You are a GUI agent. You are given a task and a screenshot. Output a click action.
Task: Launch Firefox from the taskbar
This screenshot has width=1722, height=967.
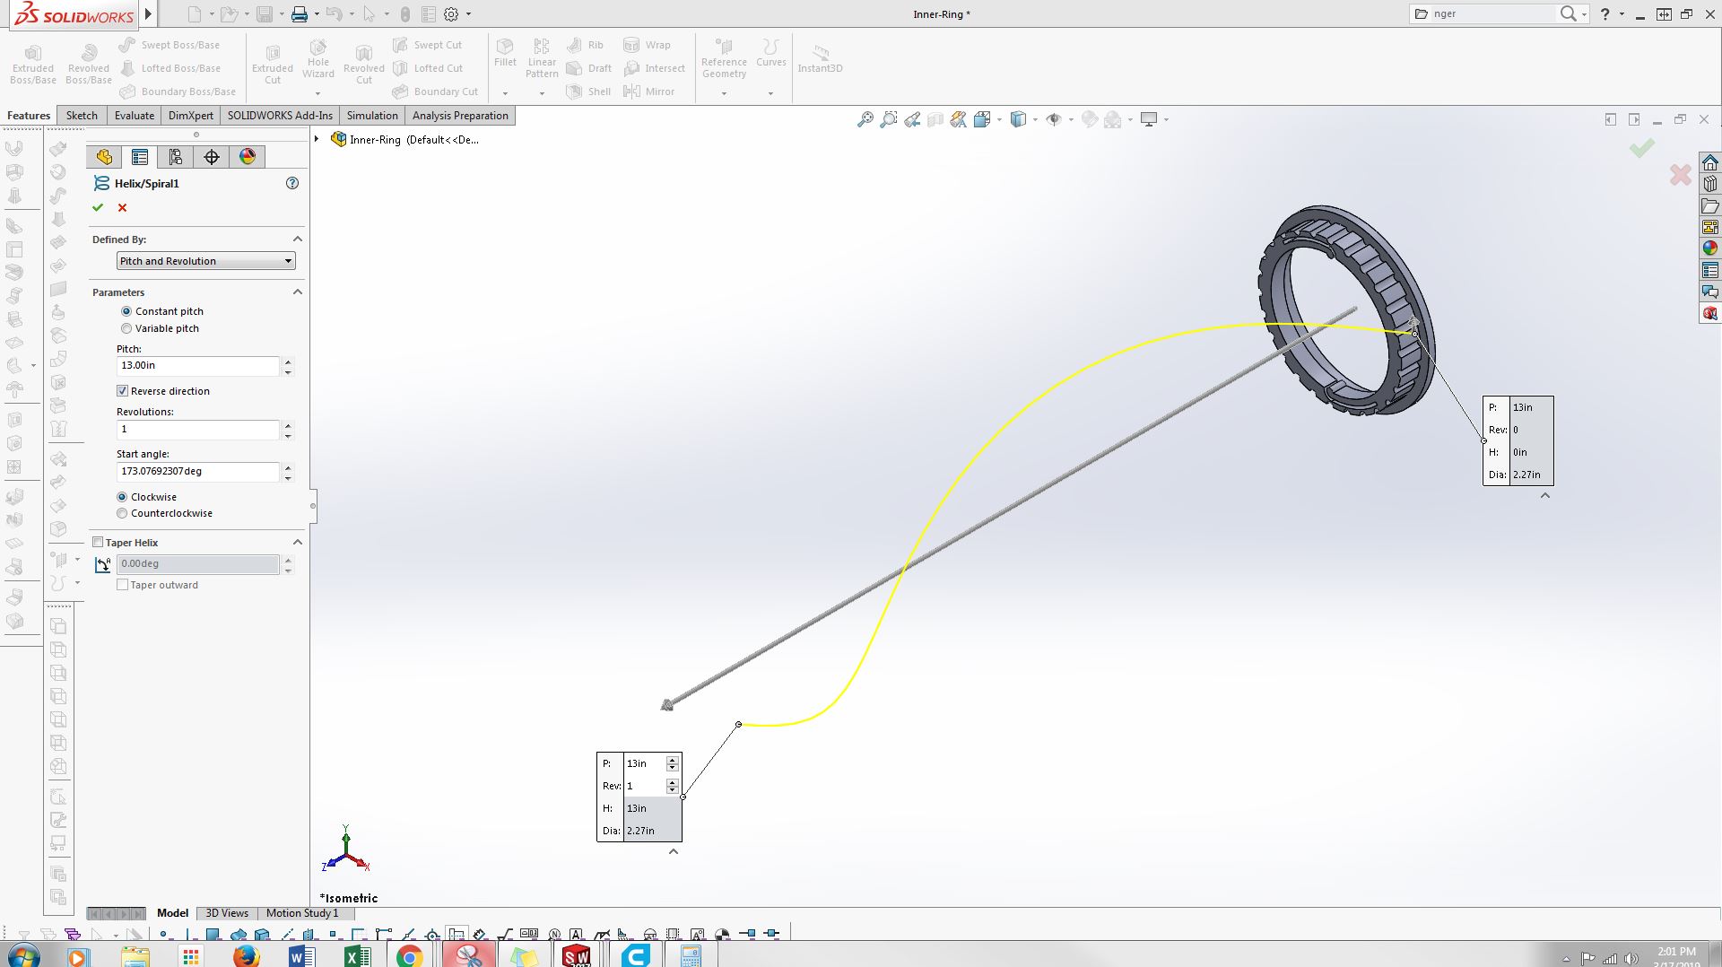tap(246, 956)
